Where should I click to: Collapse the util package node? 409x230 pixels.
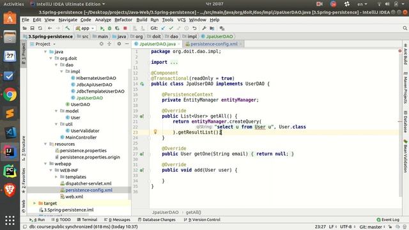[x=56, y=124]
